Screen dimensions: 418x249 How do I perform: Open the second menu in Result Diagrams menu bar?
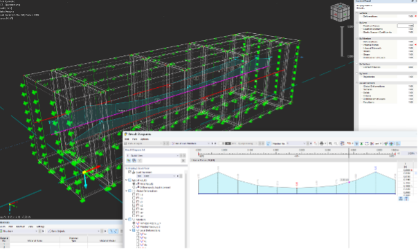pyautogui.click(x=135, y=139)
